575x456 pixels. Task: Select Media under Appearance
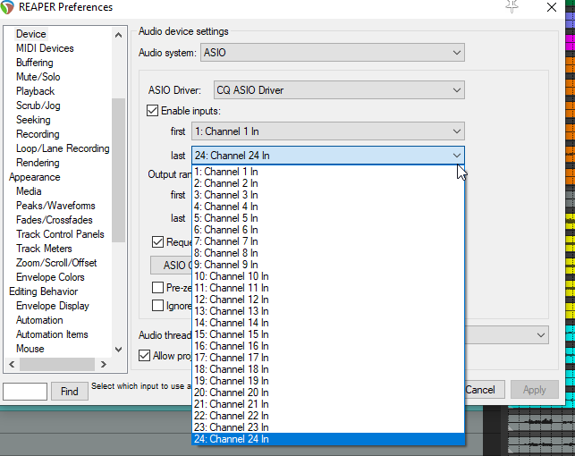(29, 191)
